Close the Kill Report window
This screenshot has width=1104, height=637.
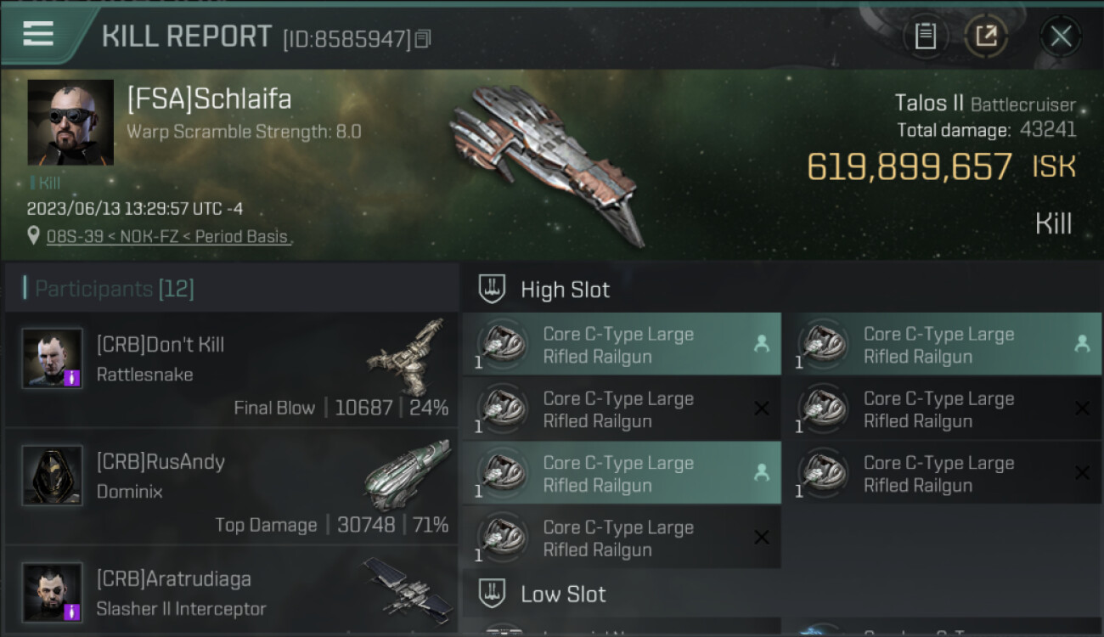(1061, 36)
